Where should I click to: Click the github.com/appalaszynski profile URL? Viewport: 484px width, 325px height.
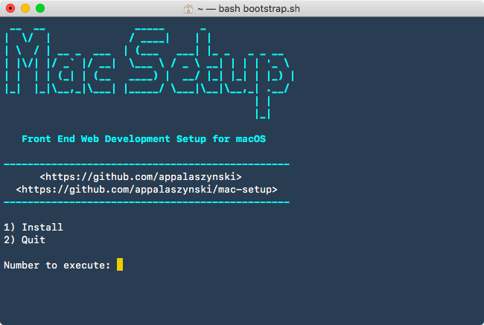tap(141, 177)
